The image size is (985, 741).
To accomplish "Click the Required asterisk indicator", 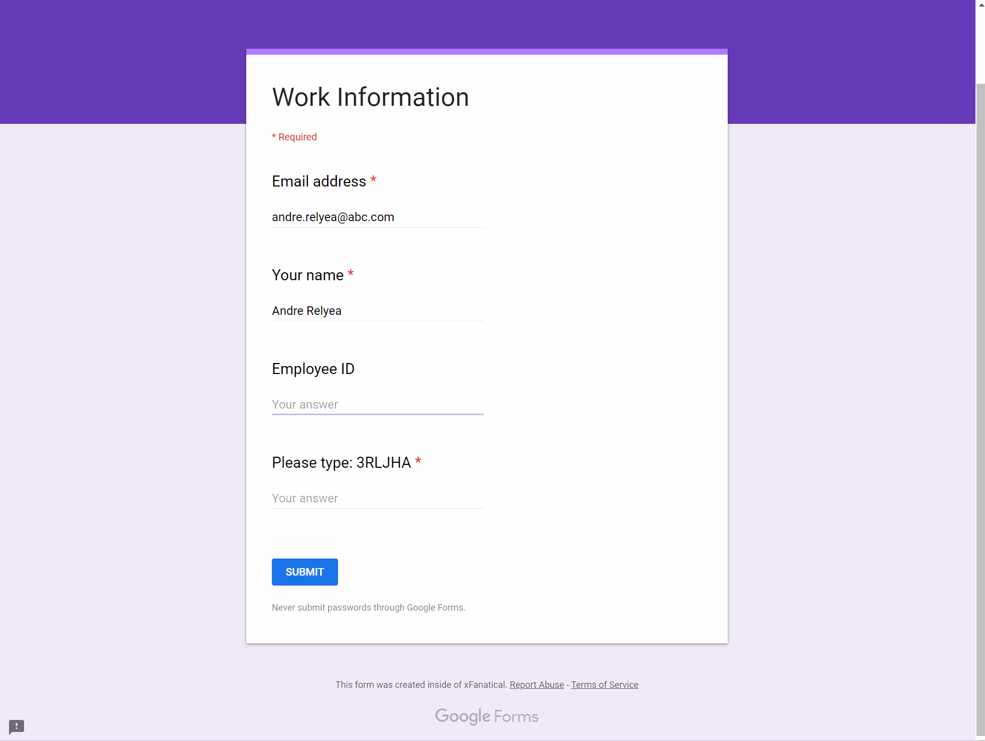I will tap(275, 137).
